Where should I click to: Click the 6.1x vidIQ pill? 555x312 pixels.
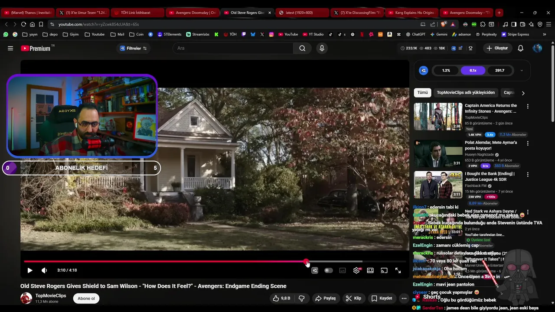pyautogui.click(x=473, y=70)
